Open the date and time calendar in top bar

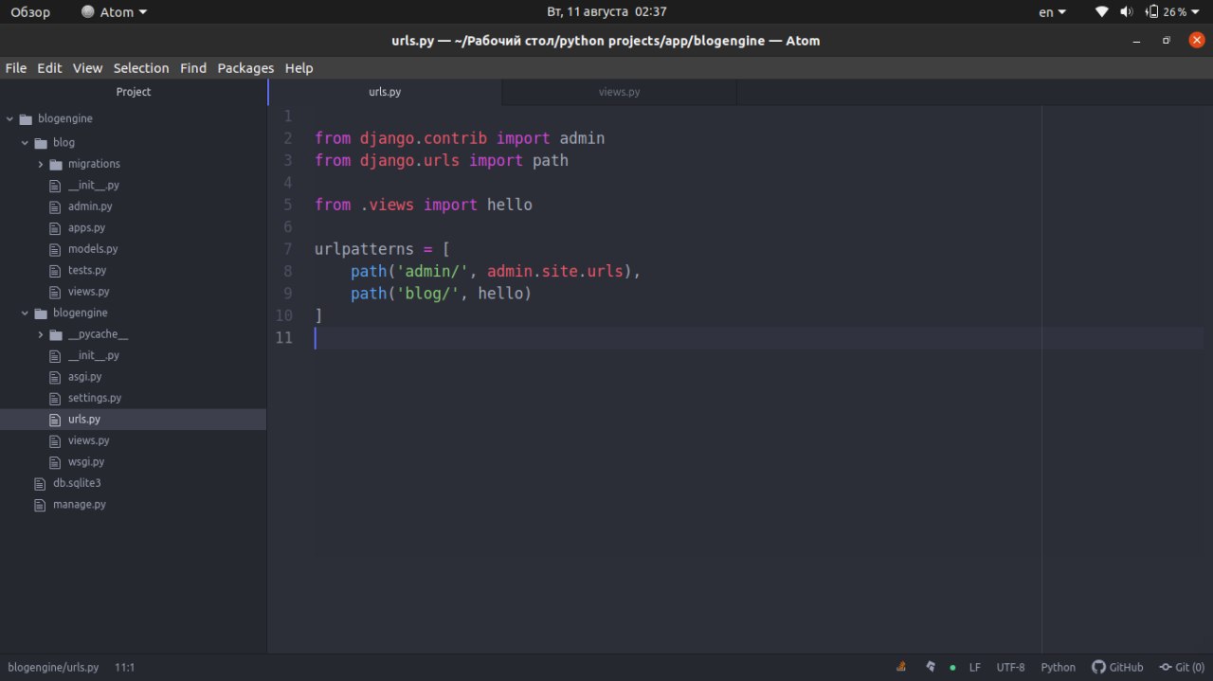[606, 12]
